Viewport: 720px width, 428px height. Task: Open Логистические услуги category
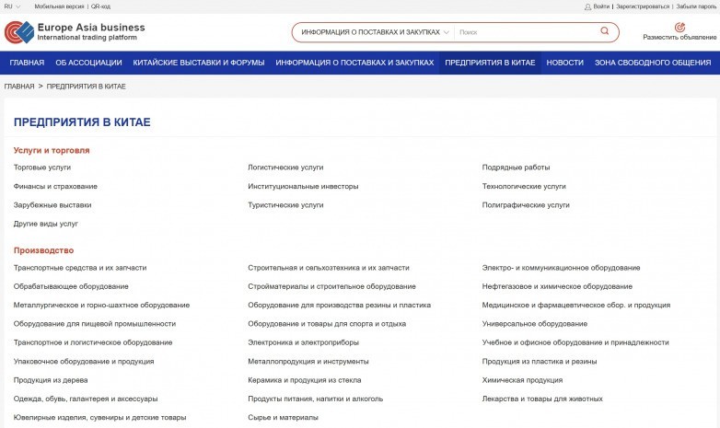[x=285, y=168]
